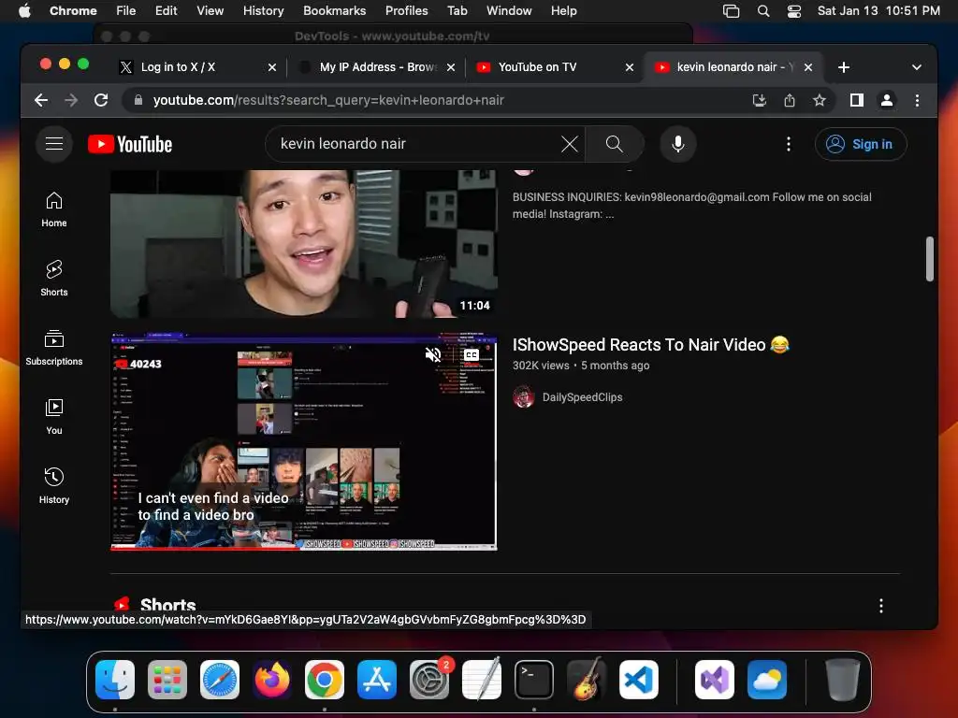
Task: Unmute the IShowSpeed preview video
Action: [x=432, y=354]
